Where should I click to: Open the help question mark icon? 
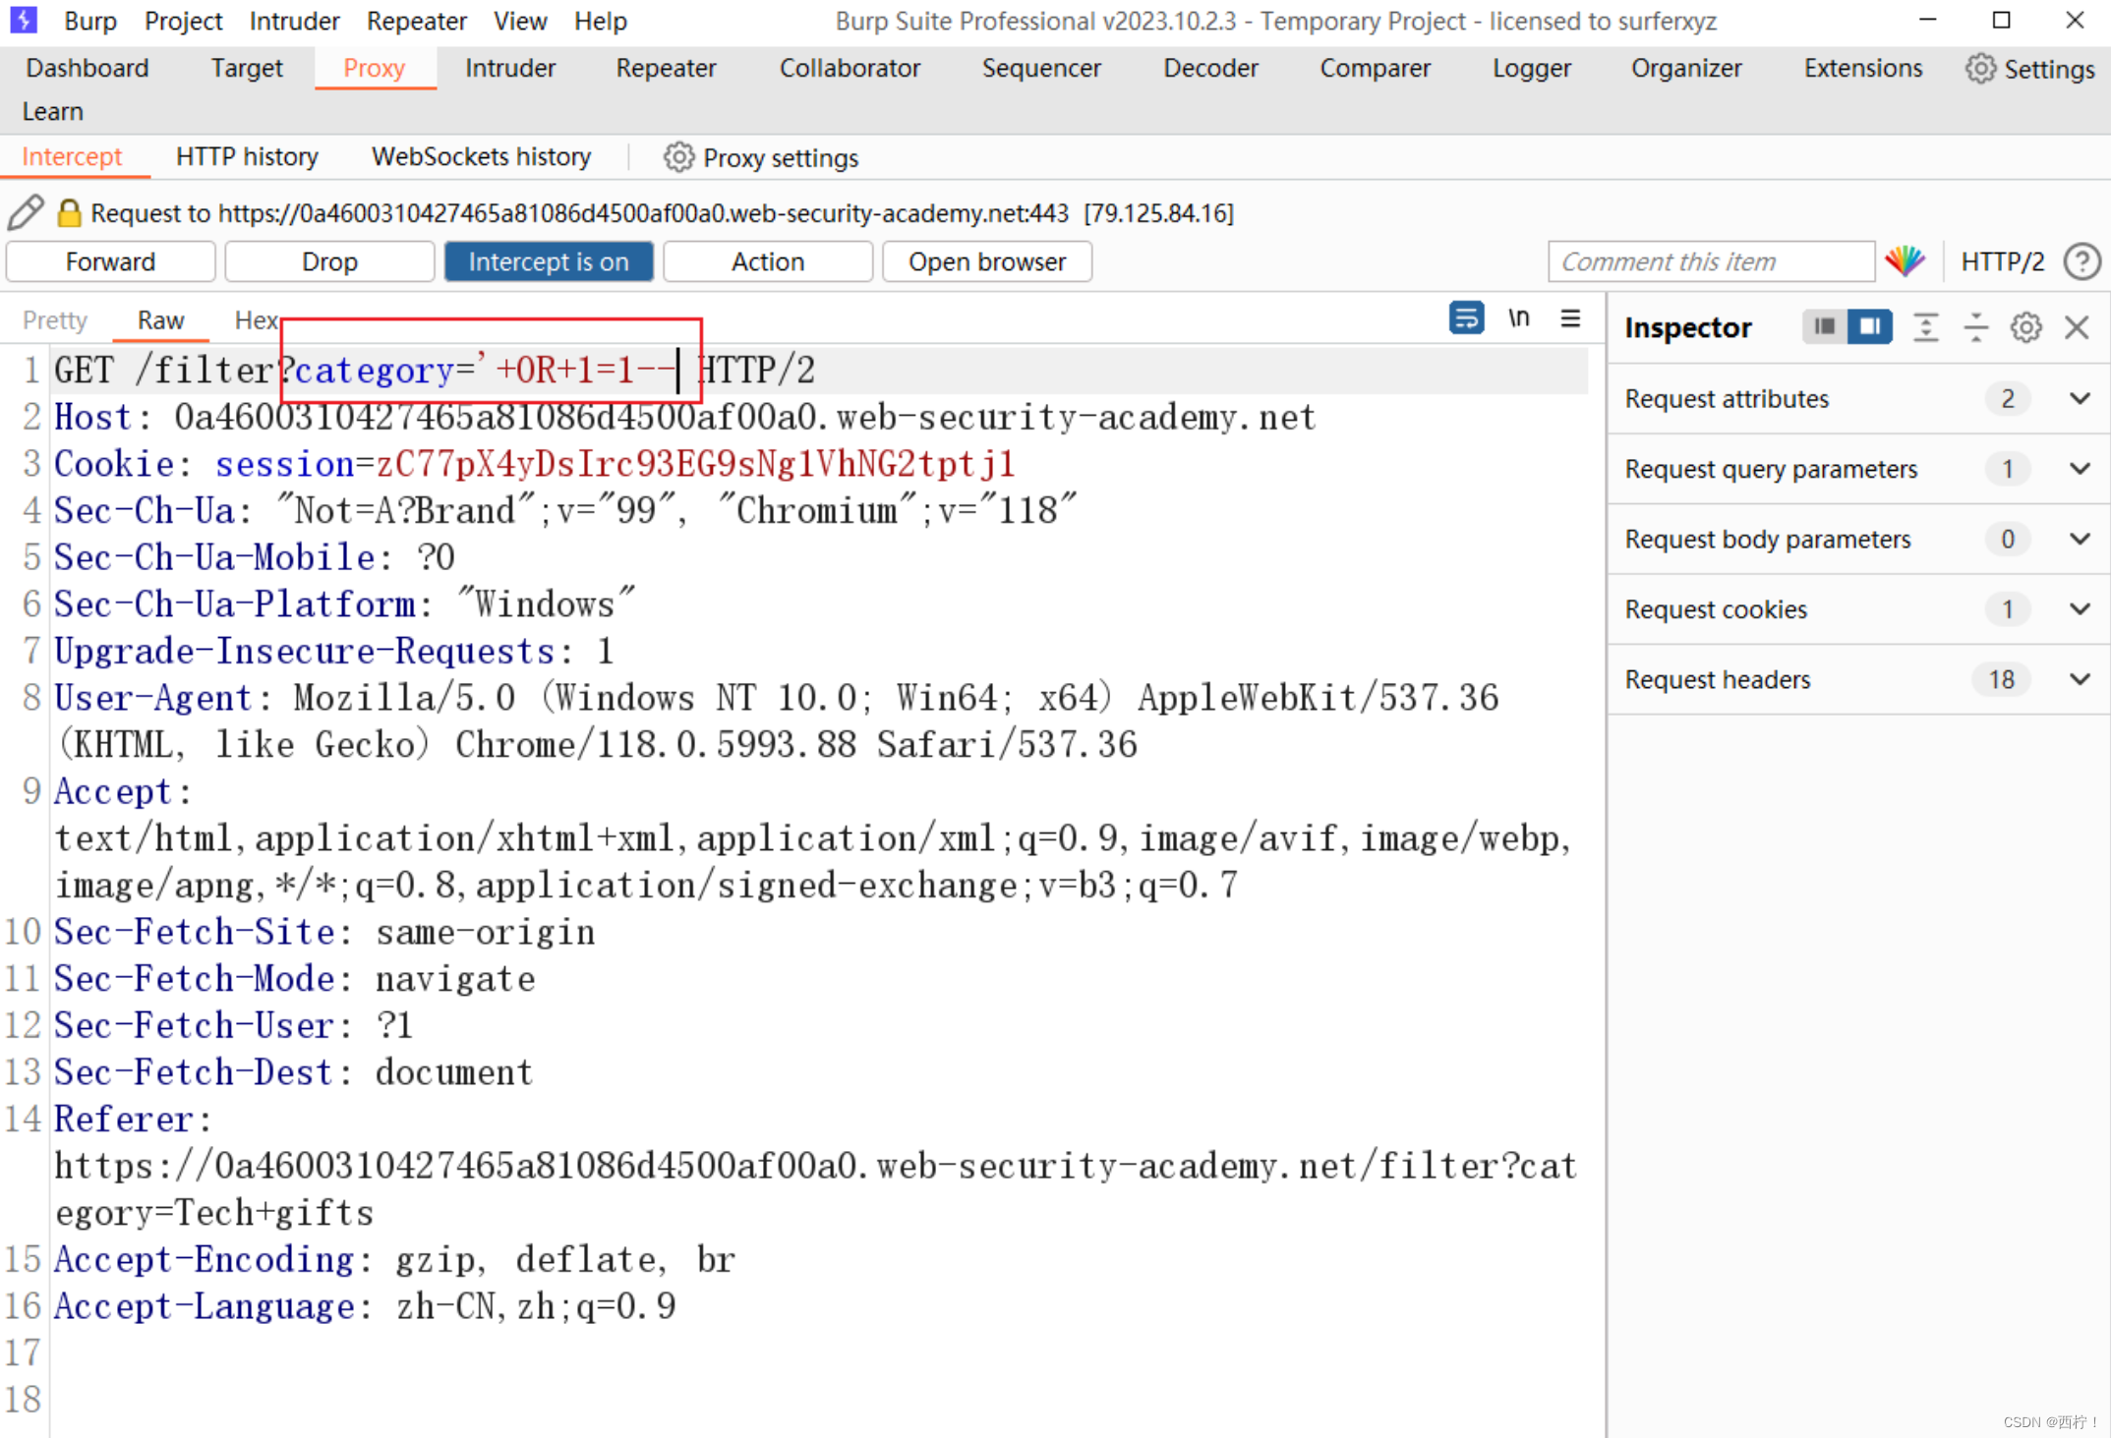coord(2082,261)
